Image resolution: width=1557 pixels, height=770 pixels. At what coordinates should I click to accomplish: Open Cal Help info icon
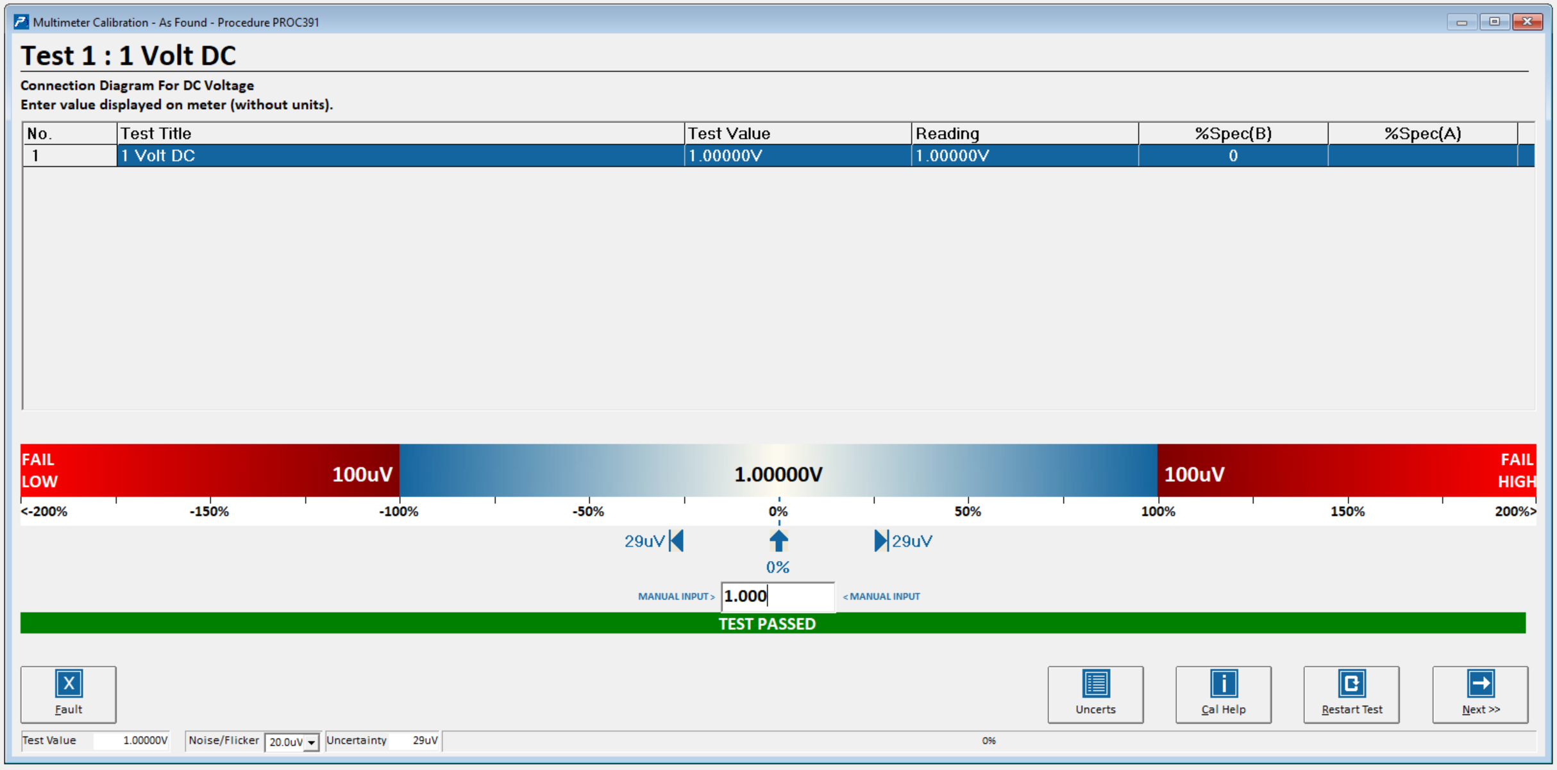pyautogui.click(x=1223, y=684)
